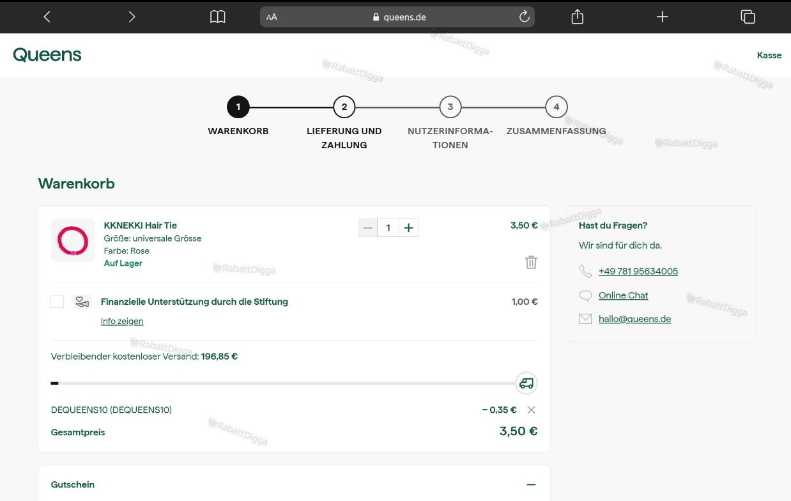791x501 pixels.
Task: Collapse the Gutschein section
Action: (x=531, y=484)
